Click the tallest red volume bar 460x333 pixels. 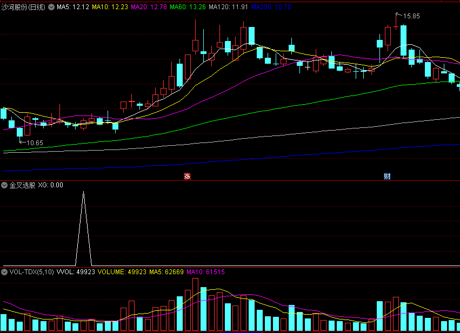click(x=195, y=304)
